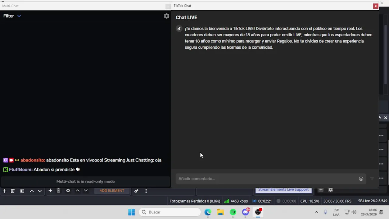
Task: Click the Buscar taskbar search box
Action: (x=170, y=212)
